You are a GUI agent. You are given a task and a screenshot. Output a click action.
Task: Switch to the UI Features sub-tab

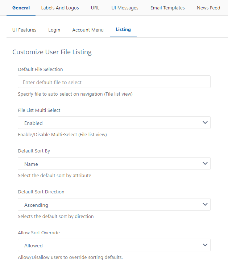(24, 30)
